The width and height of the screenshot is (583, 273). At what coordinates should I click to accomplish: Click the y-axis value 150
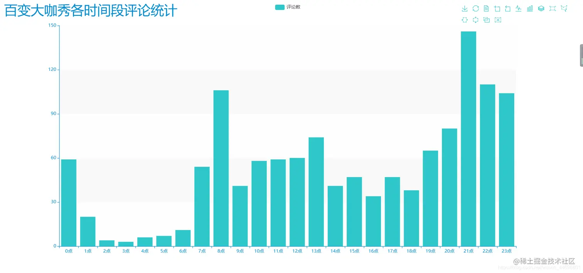pos(52,26)
